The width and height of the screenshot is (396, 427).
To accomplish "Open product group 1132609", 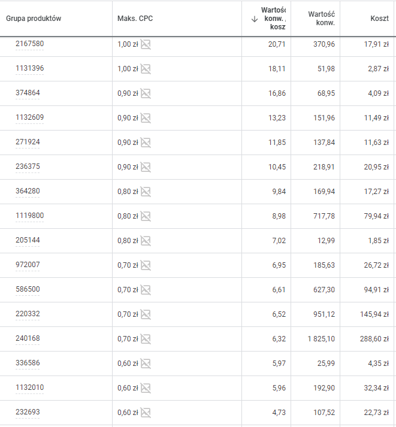I will [29, 117].
